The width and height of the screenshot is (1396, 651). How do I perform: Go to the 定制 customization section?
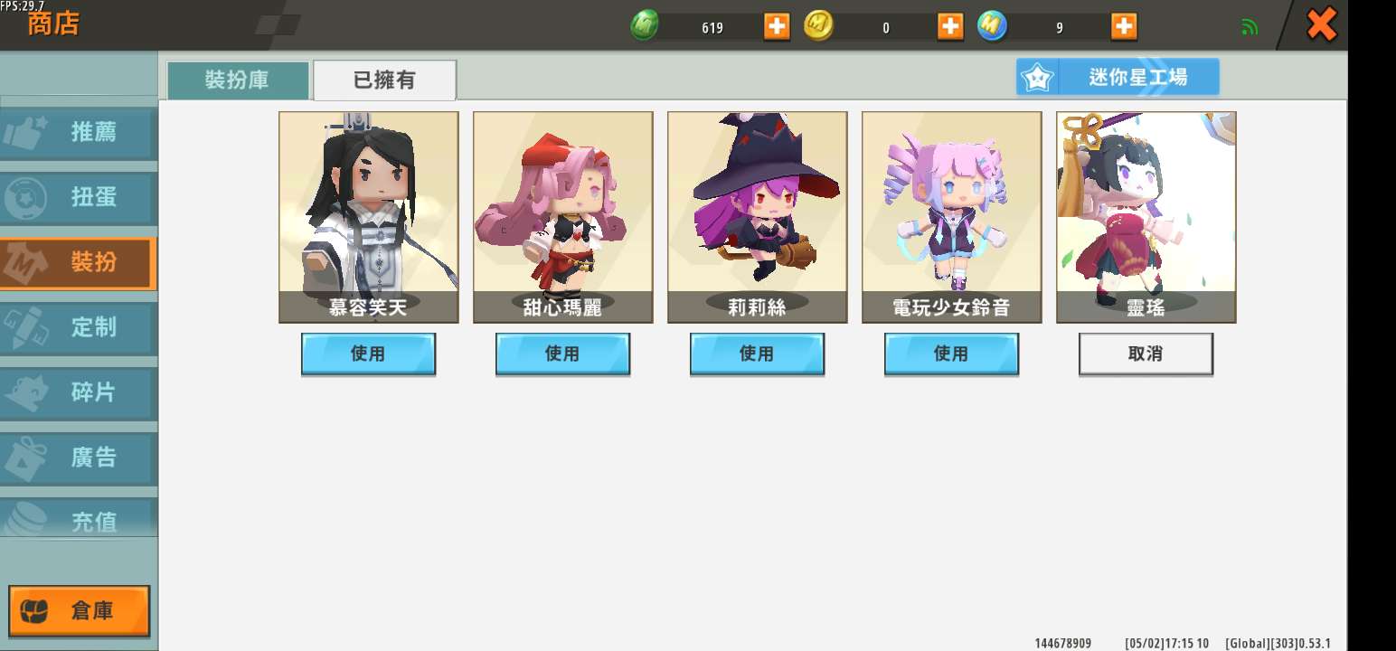point(78,327)
